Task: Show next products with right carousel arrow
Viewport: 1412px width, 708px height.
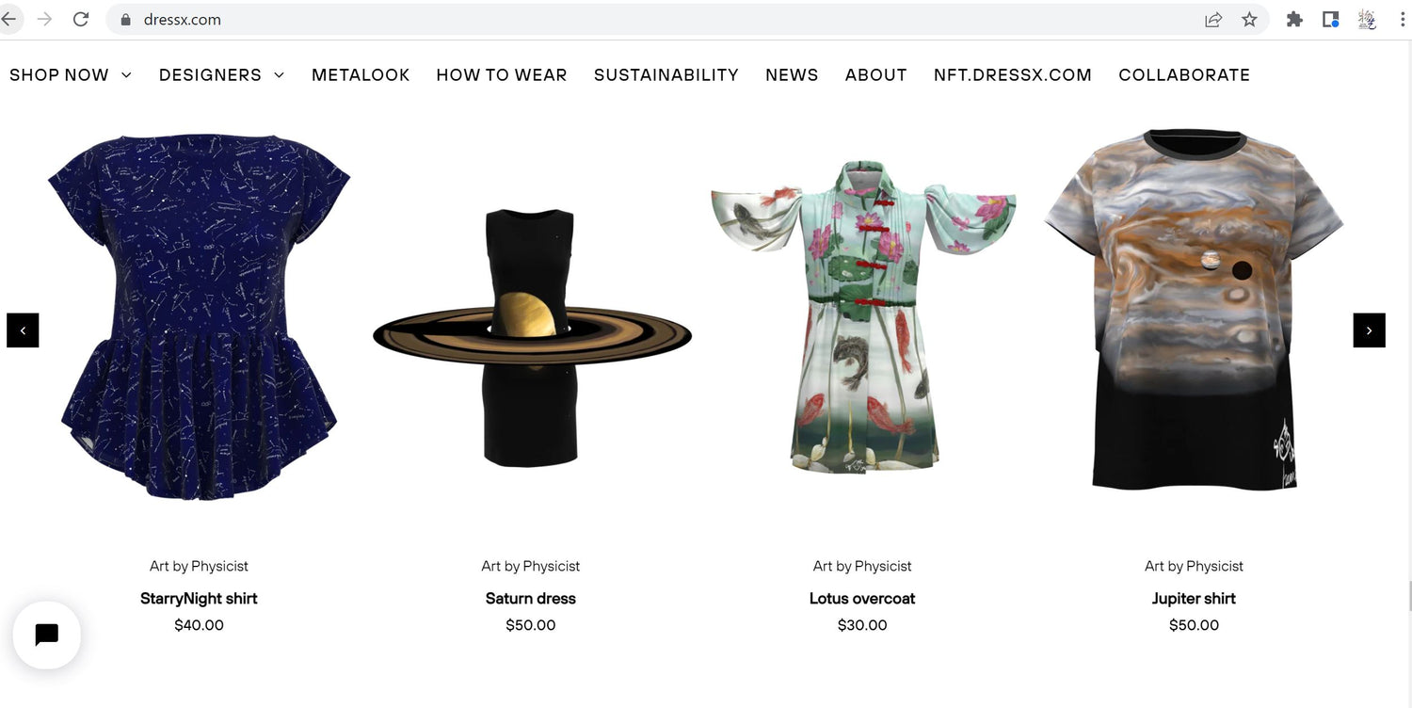Action: click(1370, 330)
